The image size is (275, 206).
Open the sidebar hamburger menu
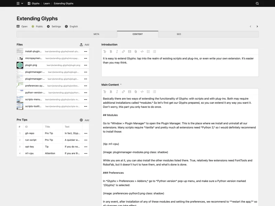[18, 3]
